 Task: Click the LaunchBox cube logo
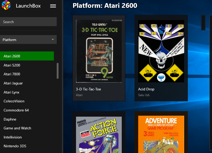(6, 5)
